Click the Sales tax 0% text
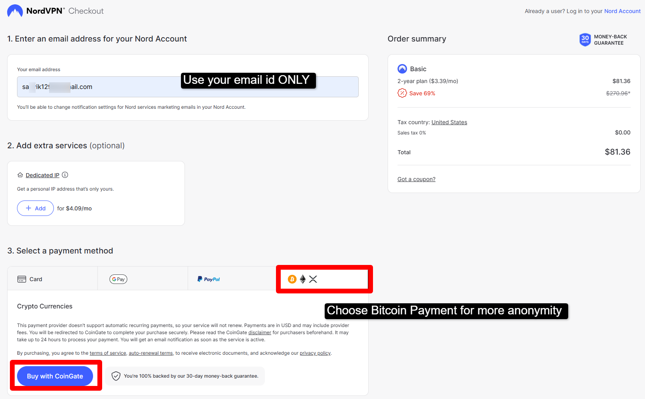 click(x=412, y=133)
